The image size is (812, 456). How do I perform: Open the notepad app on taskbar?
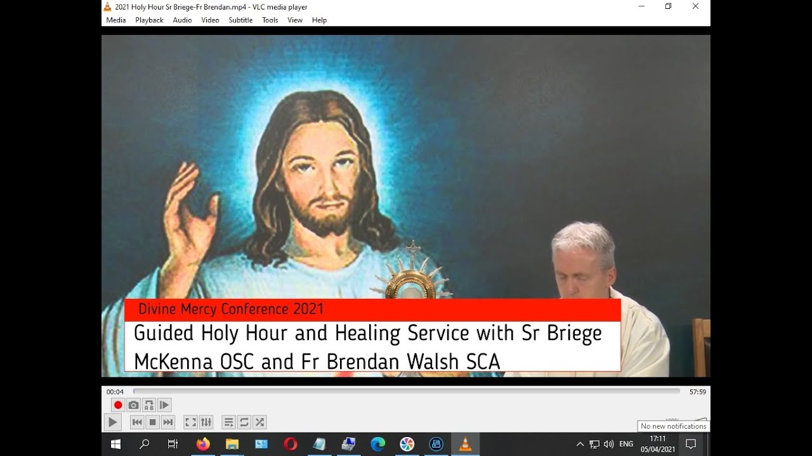tap(320, 445)
